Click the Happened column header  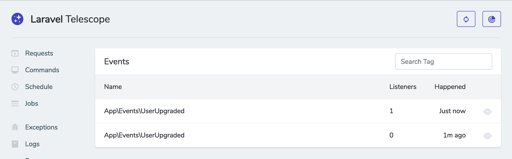pos(450,87)
